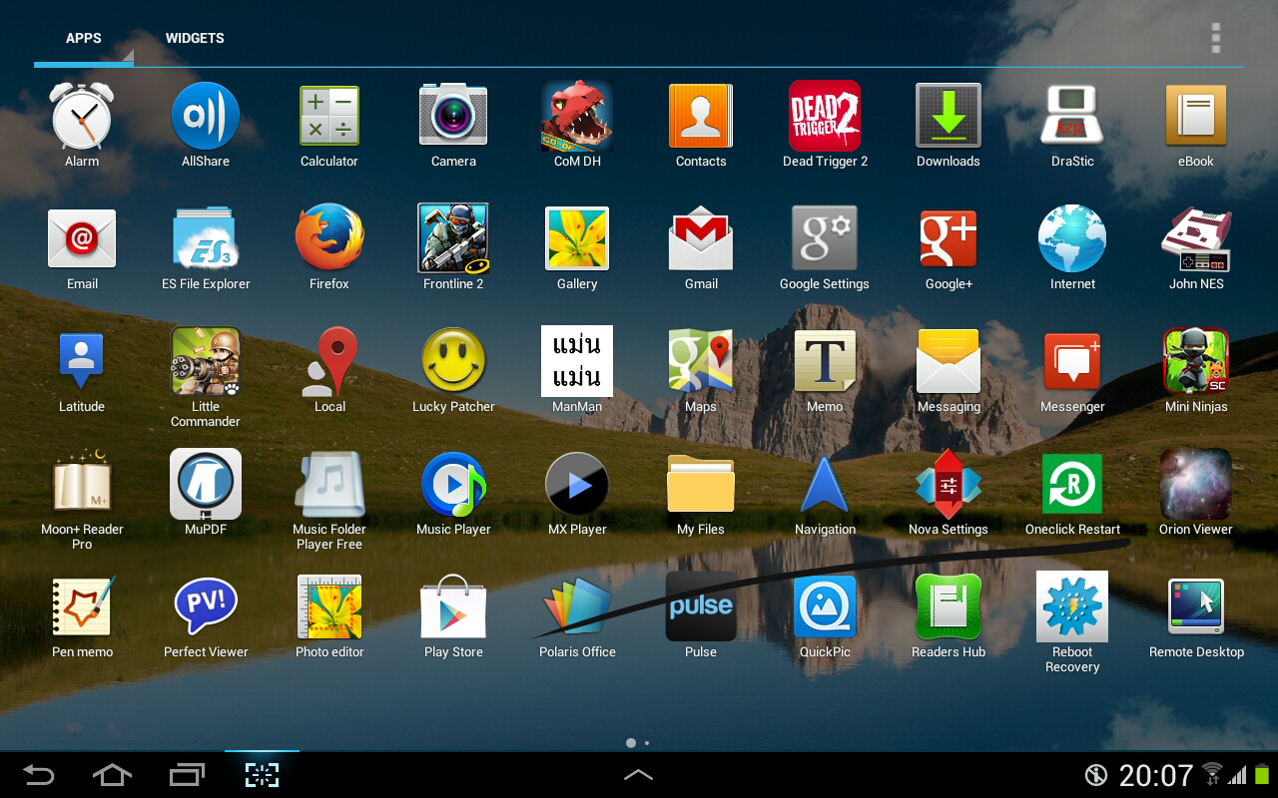Open the Memo app

click(825, 361)
